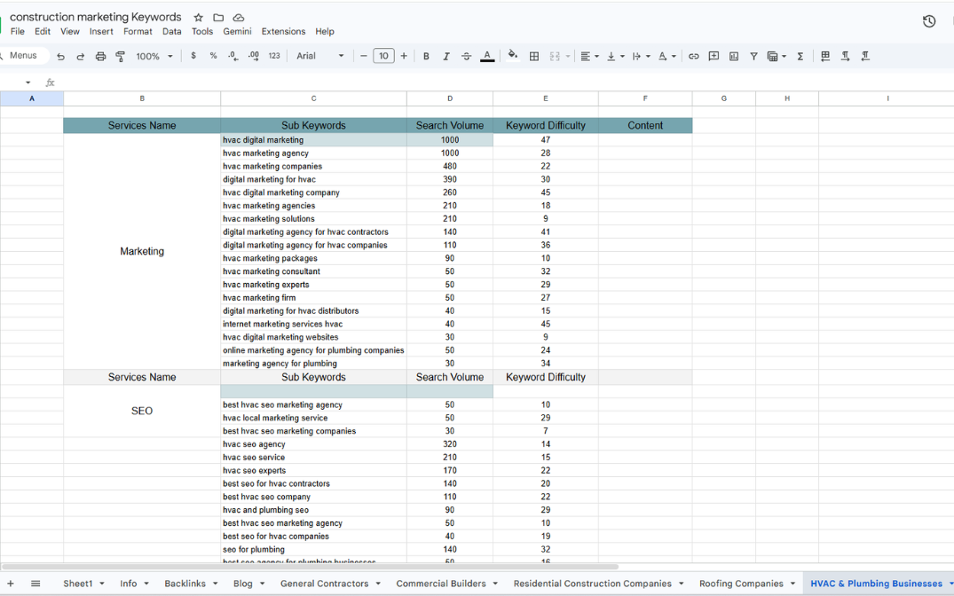Star the document title

click(199, 18)
